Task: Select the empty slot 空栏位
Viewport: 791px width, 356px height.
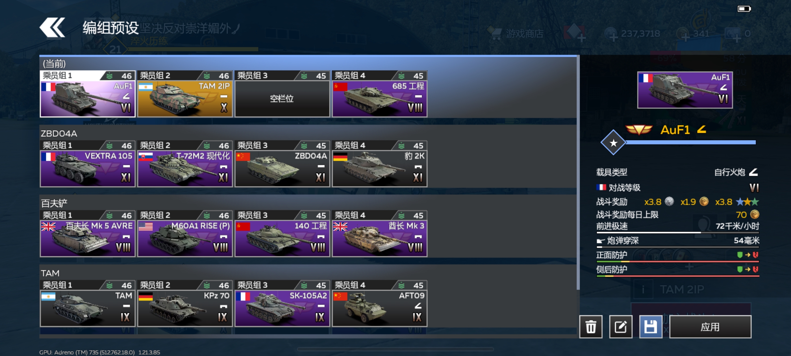Action: click(282, 99)
